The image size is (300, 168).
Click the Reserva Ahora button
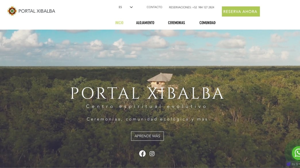click(241, 11)
